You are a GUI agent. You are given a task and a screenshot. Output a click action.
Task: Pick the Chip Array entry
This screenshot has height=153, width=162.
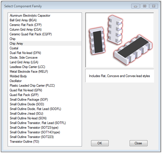pyautogui.click(x=45, y=43)
